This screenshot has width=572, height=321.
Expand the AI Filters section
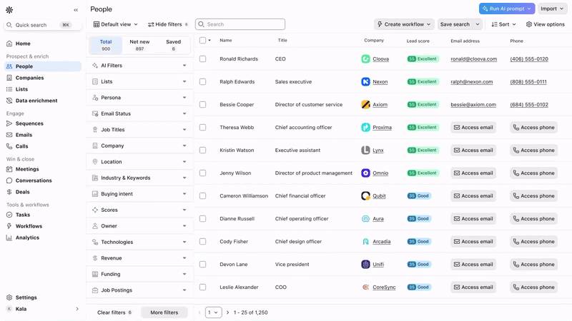pyautogui.click(x=139, y=66)
